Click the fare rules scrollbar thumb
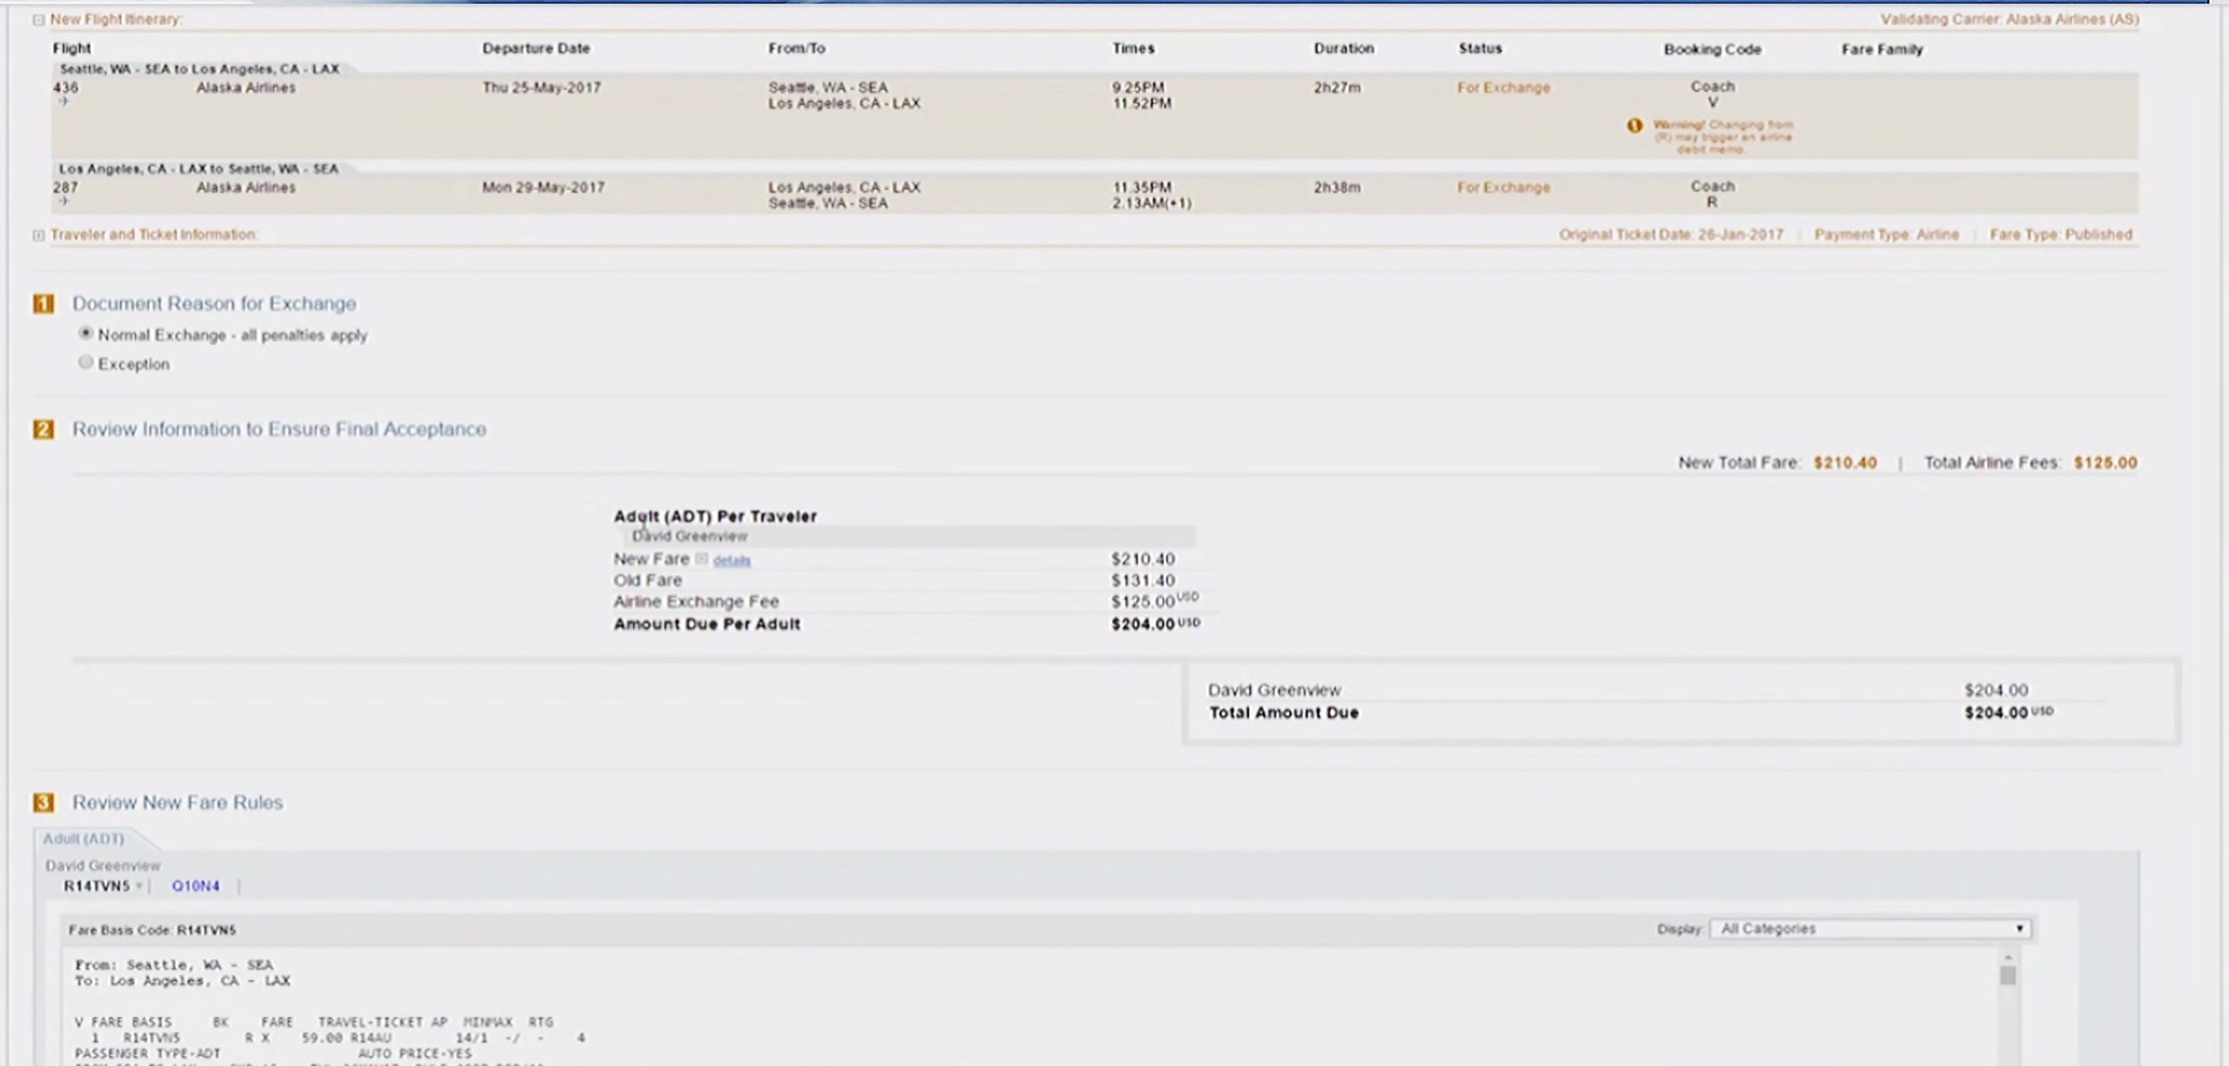 2007,976
